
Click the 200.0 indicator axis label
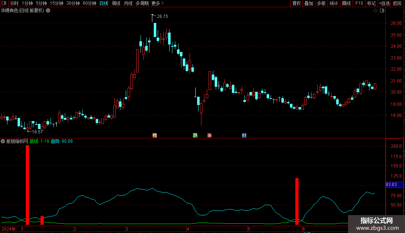(x=396, y=146)
